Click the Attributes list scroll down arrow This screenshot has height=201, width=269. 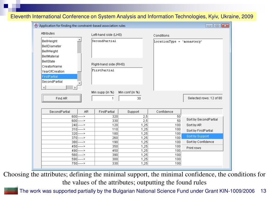(x=79, y=83)
